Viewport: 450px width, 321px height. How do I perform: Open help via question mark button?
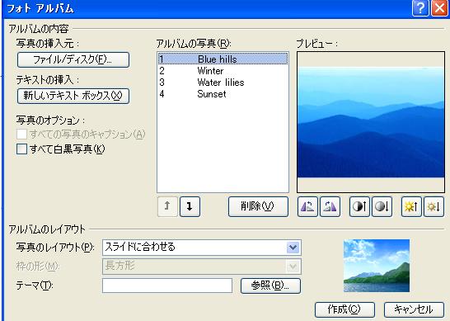420,8
